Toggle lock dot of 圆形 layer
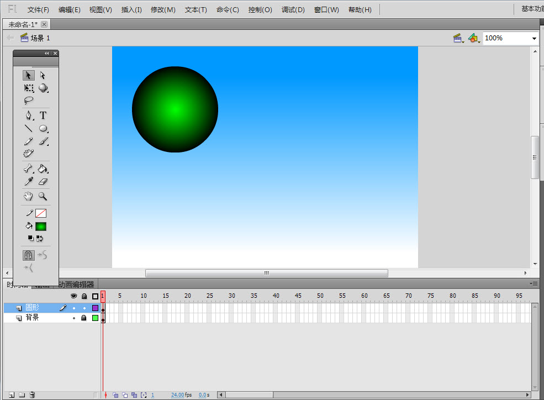 pos(84,308)
